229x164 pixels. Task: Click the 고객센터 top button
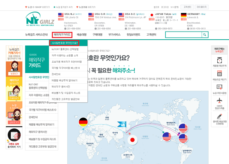[x=187, y=7]
